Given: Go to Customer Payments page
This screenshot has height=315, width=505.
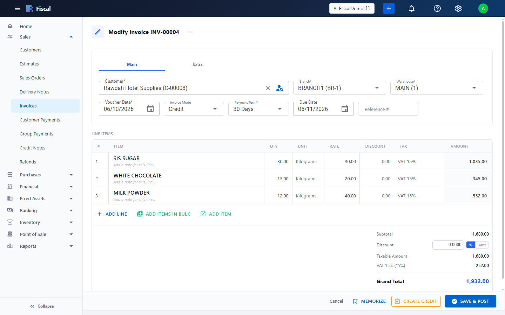Looking at the screenshot, I should [x=40, y=120].
